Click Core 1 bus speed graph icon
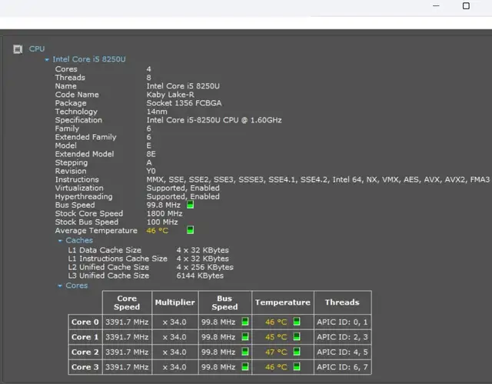This screenshot has width=492, height=384. pos(245,336)
